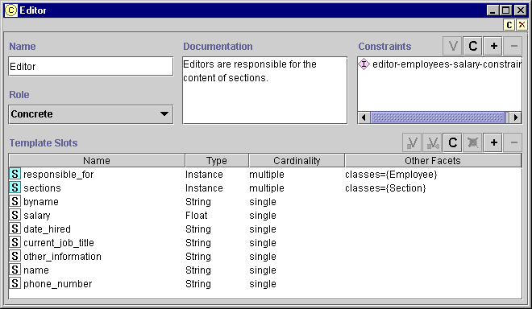
Task: Click the Cardinality column header
Action: pyautogui.click(x=297, y=161)
